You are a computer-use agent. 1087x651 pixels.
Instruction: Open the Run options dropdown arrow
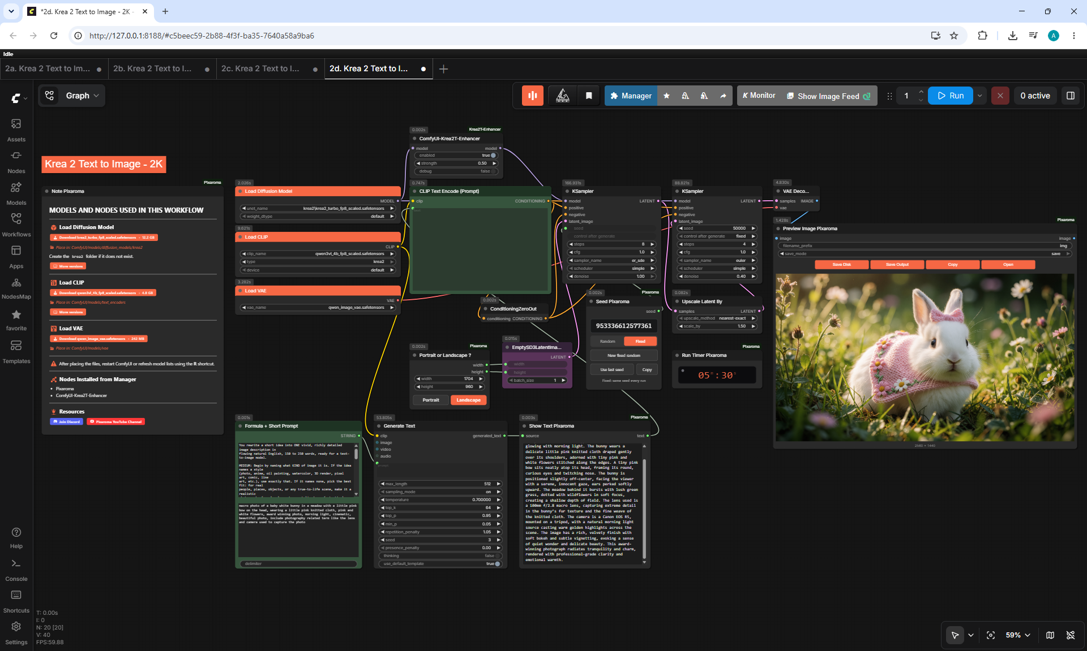980,96
